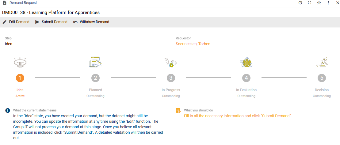Click the Decision gavel icon
Viewport: 340px width, 145px height.
tap(322, 62)
